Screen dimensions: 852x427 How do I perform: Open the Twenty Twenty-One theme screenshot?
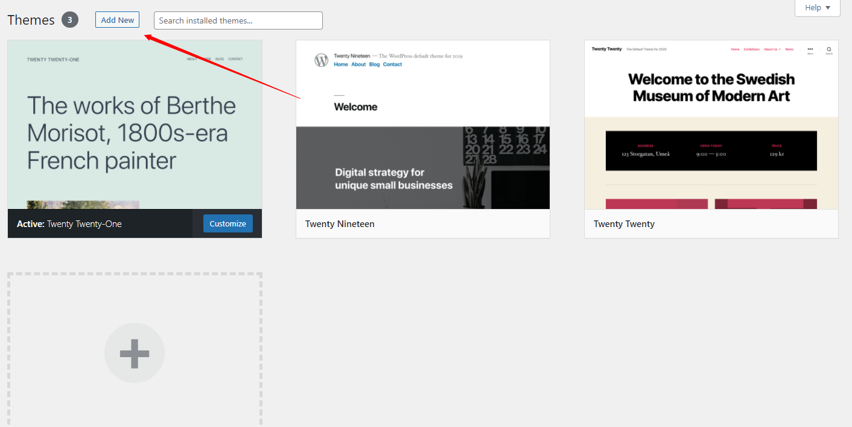[135, 125]
